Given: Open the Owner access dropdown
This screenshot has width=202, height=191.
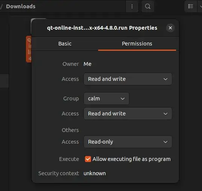Looking at the screenshot, I should [128, 79].
